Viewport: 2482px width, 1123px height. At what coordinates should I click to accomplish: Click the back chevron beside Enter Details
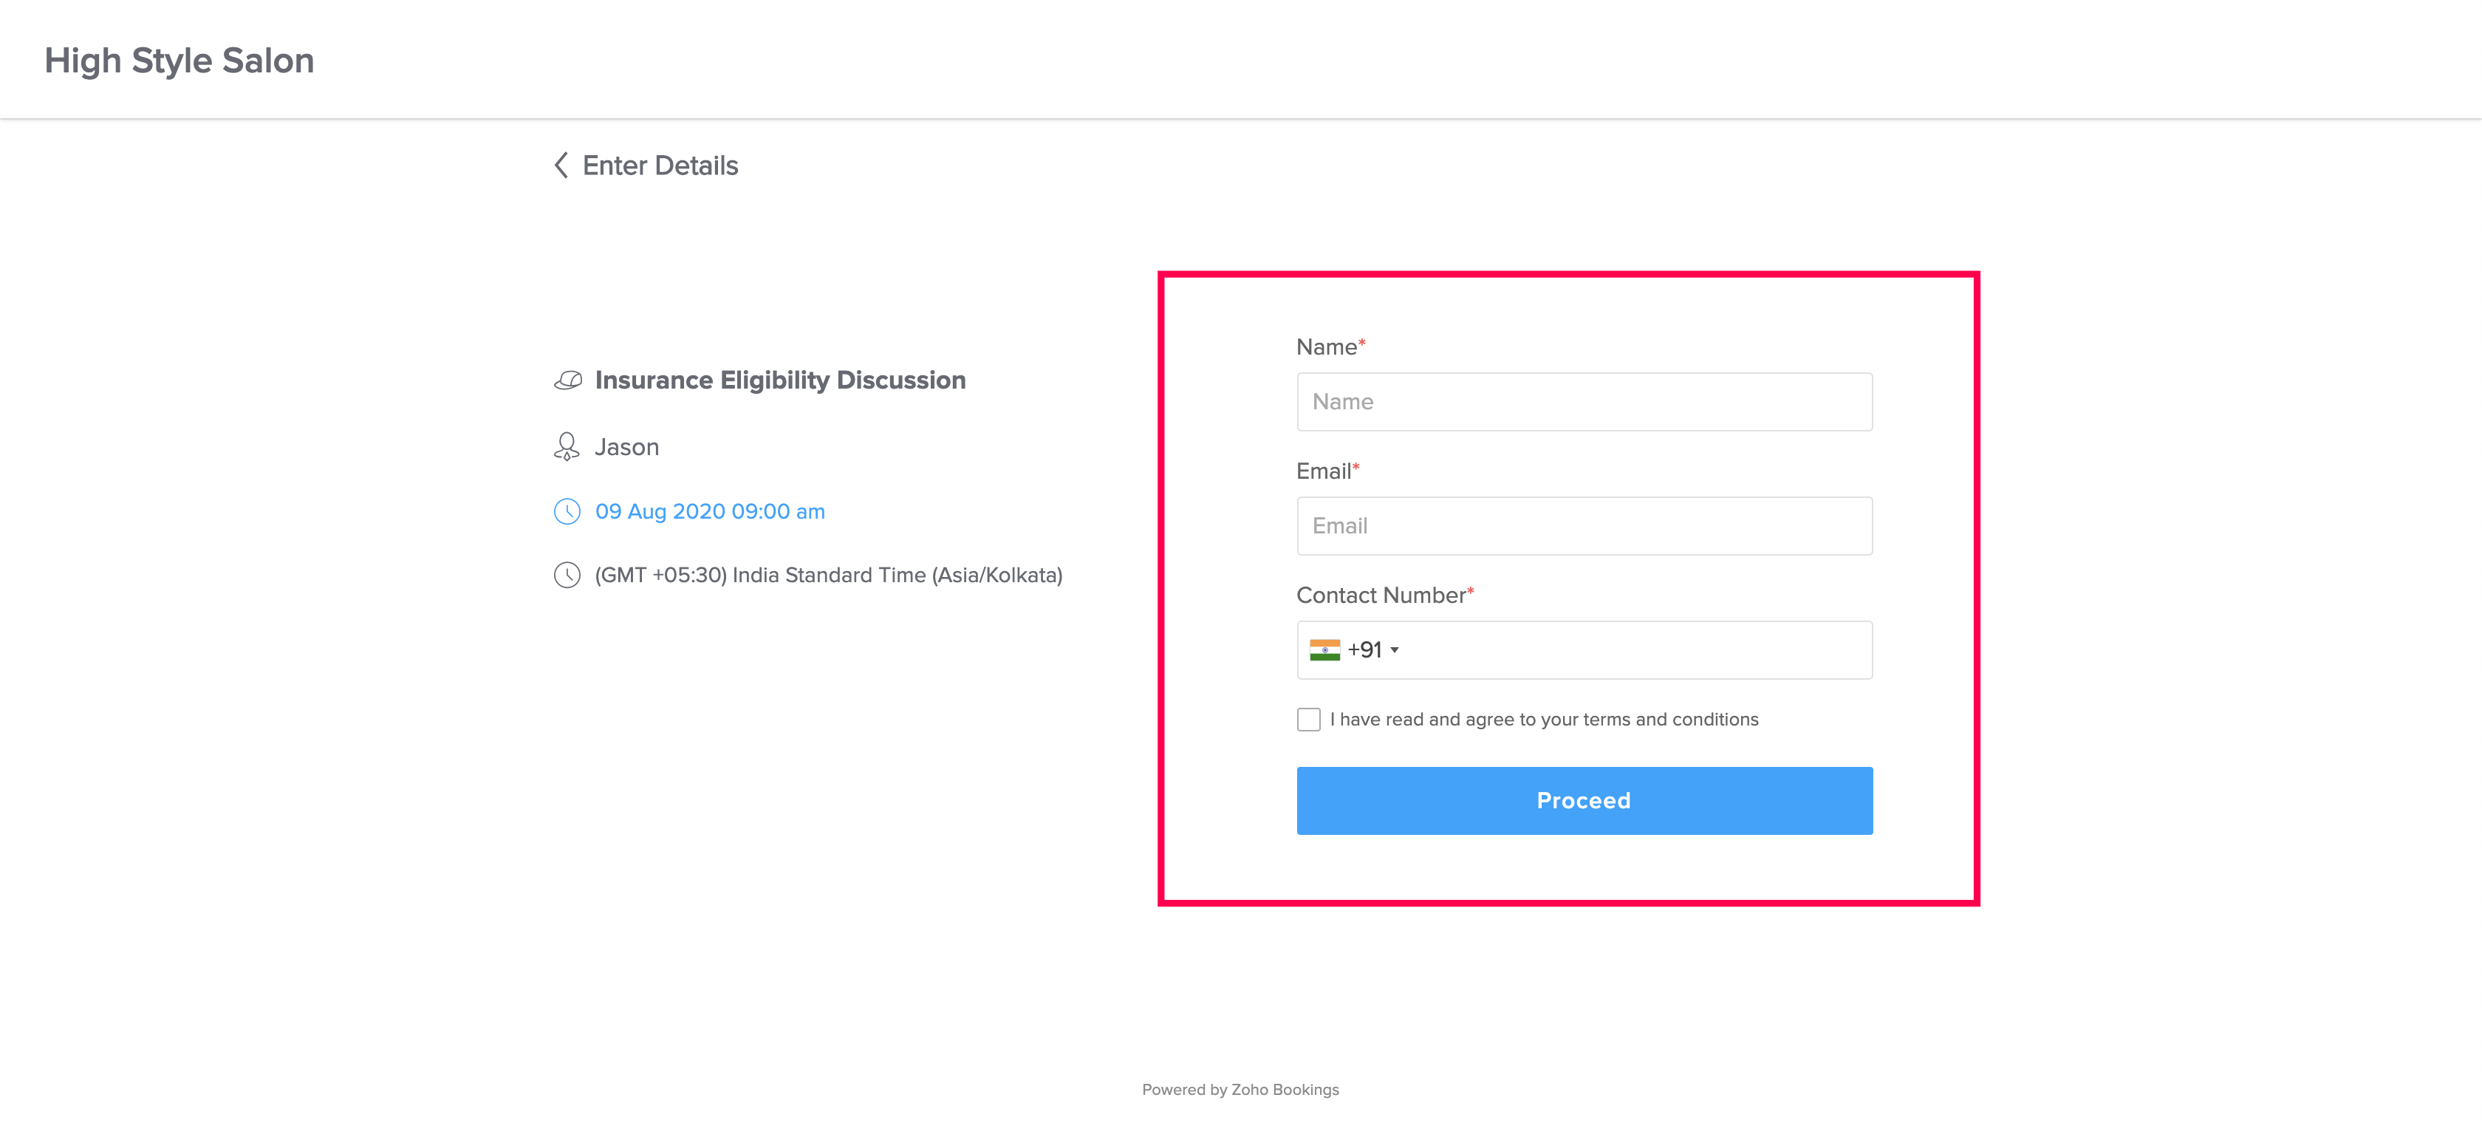tap(561, 165)
